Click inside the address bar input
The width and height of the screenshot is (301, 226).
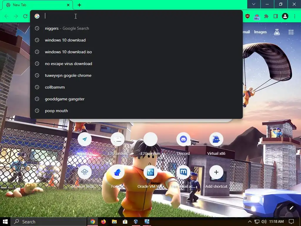[x=142, y=16]
